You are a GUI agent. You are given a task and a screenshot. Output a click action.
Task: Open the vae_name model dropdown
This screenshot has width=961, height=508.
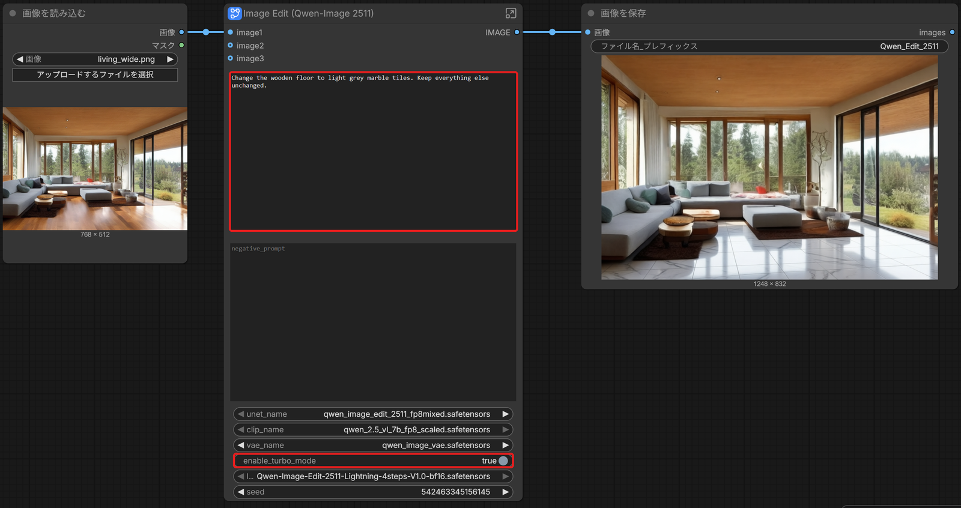[373, 445]
